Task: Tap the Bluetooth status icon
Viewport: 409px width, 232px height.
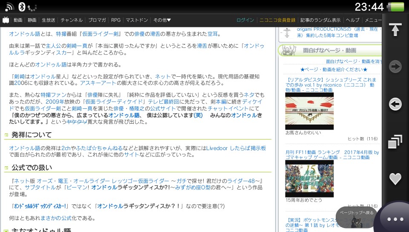Action: click(x=22, y=7)
